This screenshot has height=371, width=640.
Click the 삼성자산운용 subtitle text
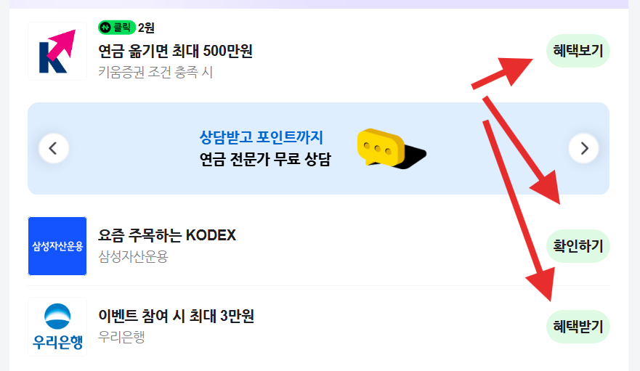click(x=133, y=257)
